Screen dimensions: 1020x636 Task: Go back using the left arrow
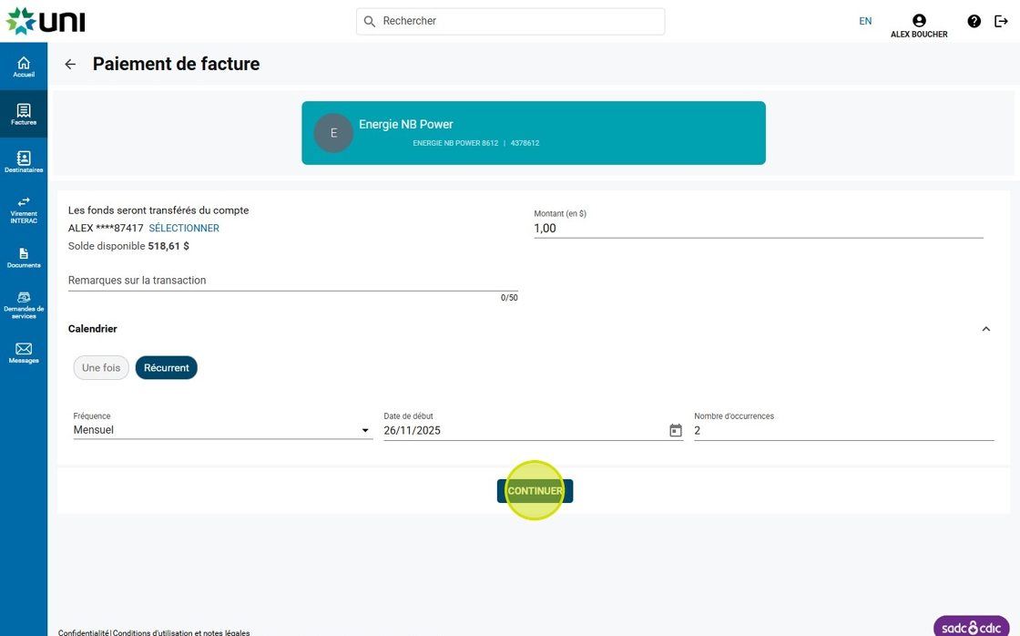pyautogui.click(x=70, y=64)
